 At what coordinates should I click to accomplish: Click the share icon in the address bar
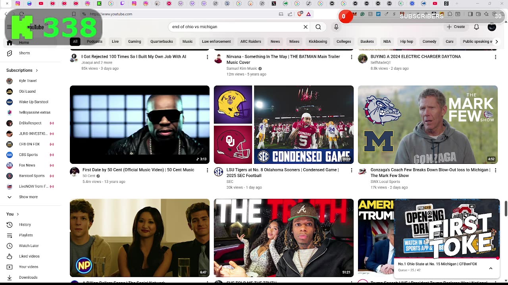(290, 14)
